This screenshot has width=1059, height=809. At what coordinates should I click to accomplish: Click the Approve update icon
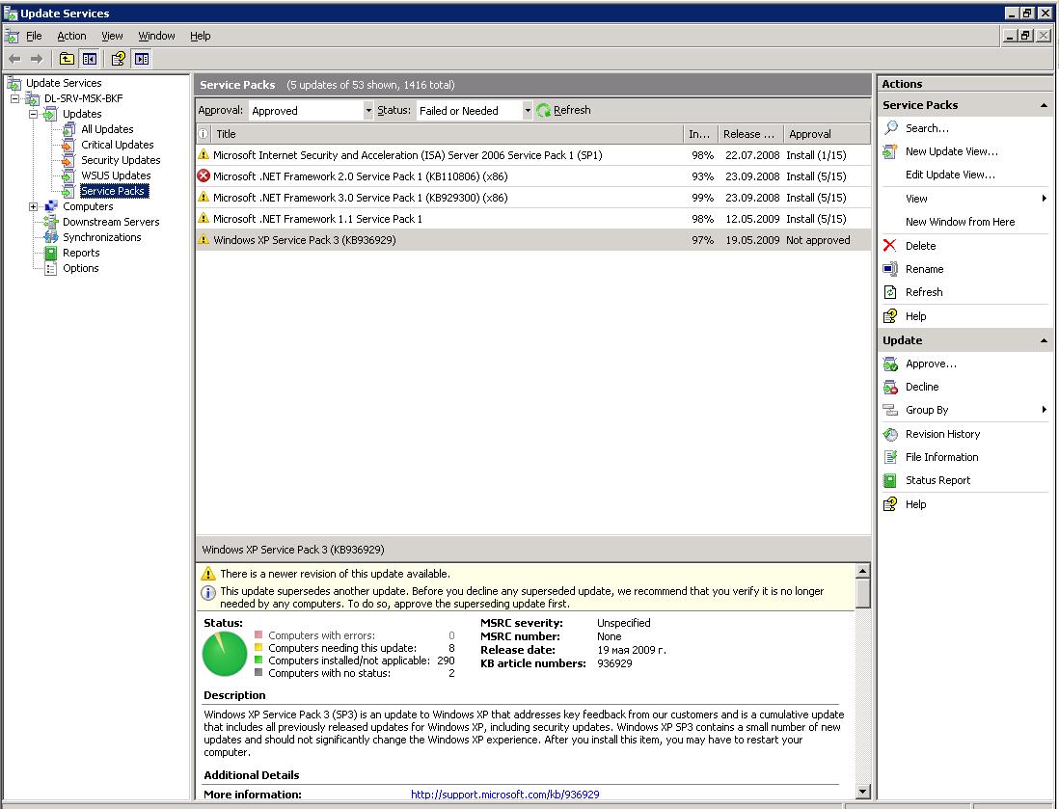[x=890, y=364]
